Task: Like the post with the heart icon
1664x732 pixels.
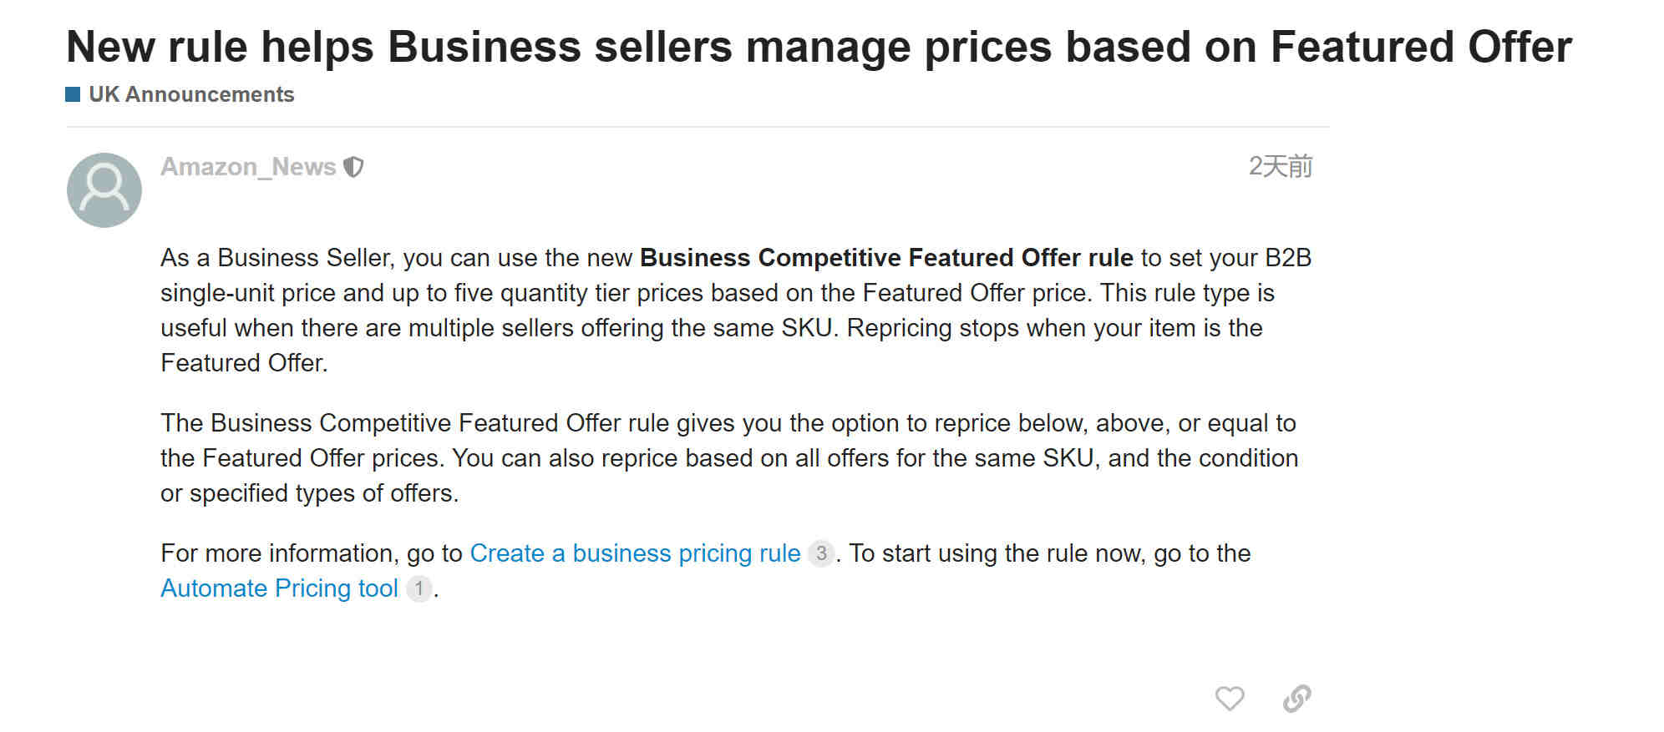Action: (x=1229, y=698)
